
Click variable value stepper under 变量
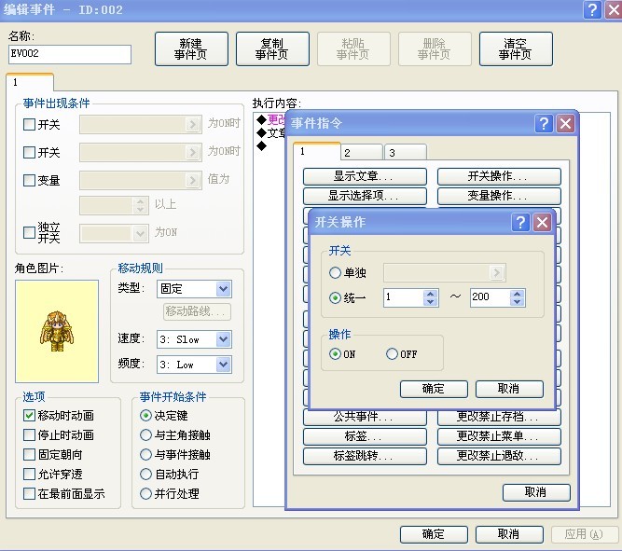tap(140, 205)
